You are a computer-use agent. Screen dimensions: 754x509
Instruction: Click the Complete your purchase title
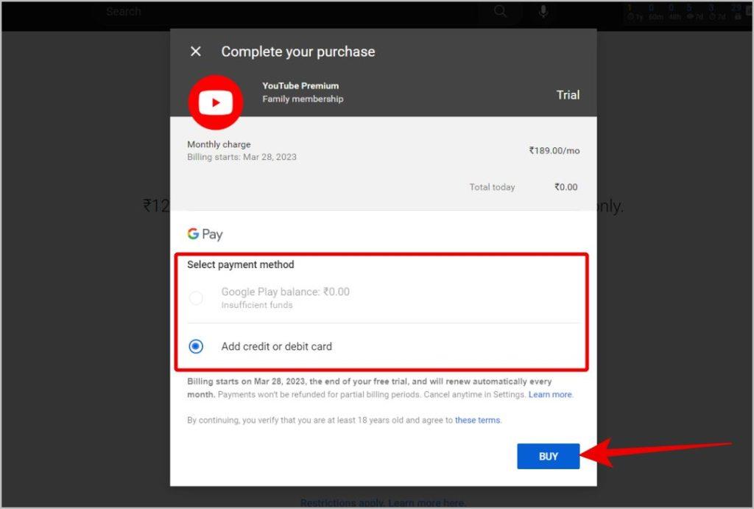click(298, 52)
